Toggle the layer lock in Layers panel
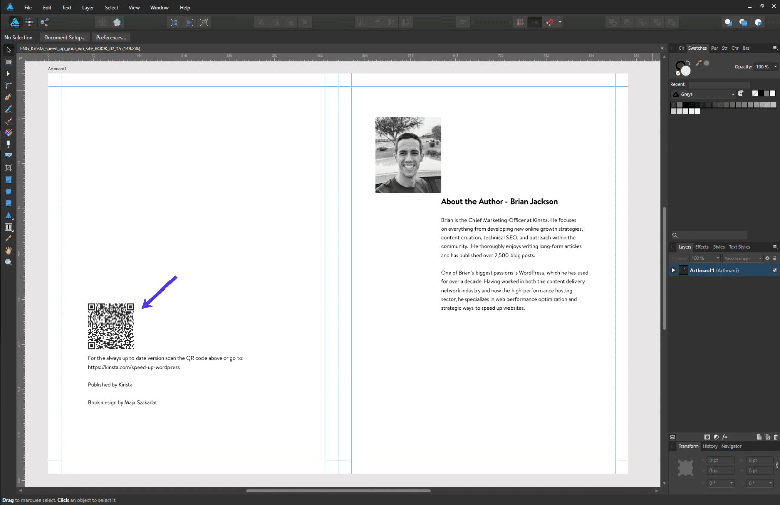 click(x=775, y=258)
